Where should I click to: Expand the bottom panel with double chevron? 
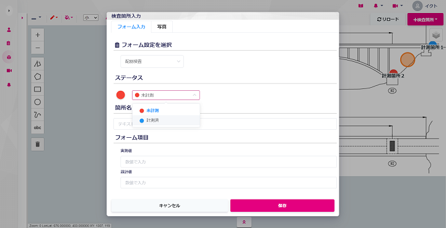click(x=244, y=222)
